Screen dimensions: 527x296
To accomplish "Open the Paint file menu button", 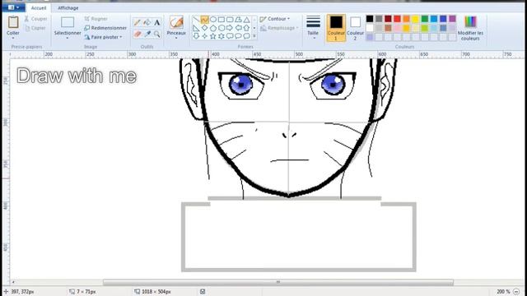I will click(13, 7).
